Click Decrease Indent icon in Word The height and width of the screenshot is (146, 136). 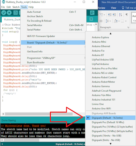coord(110,15)
